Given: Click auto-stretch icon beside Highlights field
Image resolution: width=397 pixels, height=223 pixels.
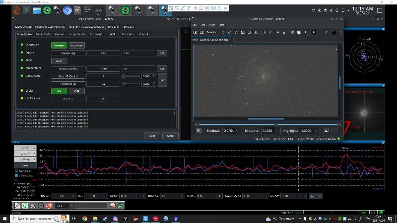Looking at the screenshot, I should tap(326, 130).
